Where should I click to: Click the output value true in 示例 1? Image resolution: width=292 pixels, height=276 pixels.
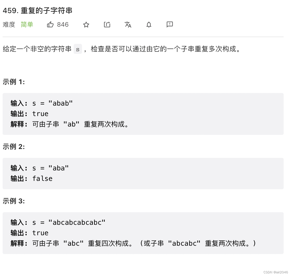40,113
